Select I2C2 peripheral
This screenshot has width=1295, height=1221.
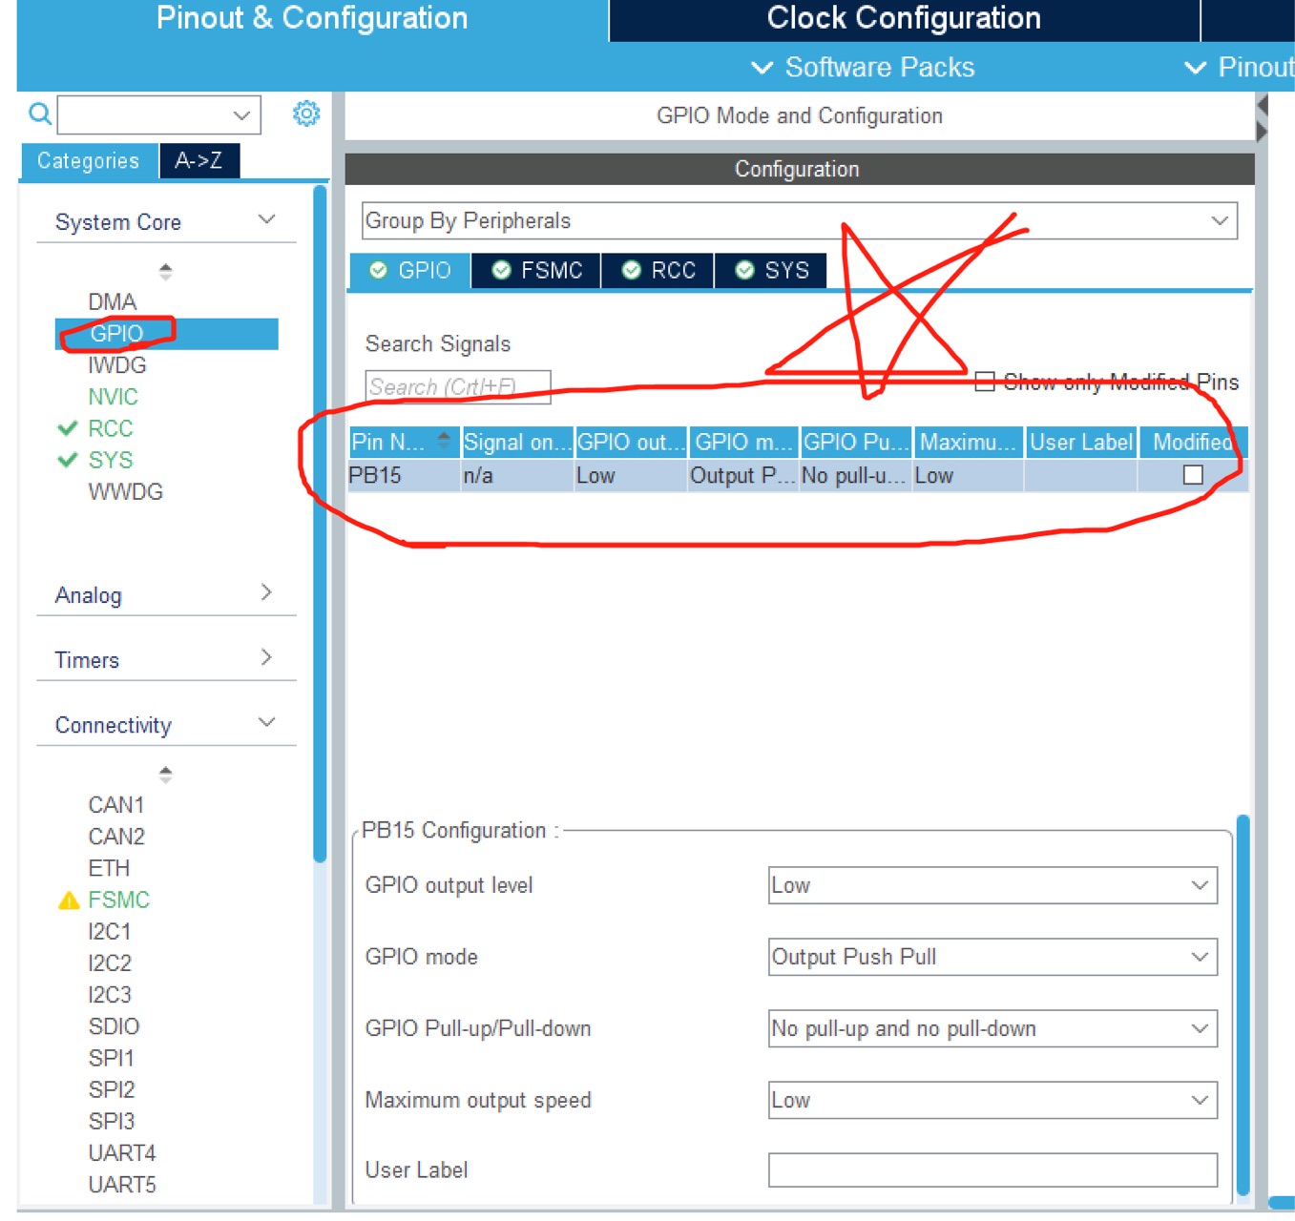point(110,962)
